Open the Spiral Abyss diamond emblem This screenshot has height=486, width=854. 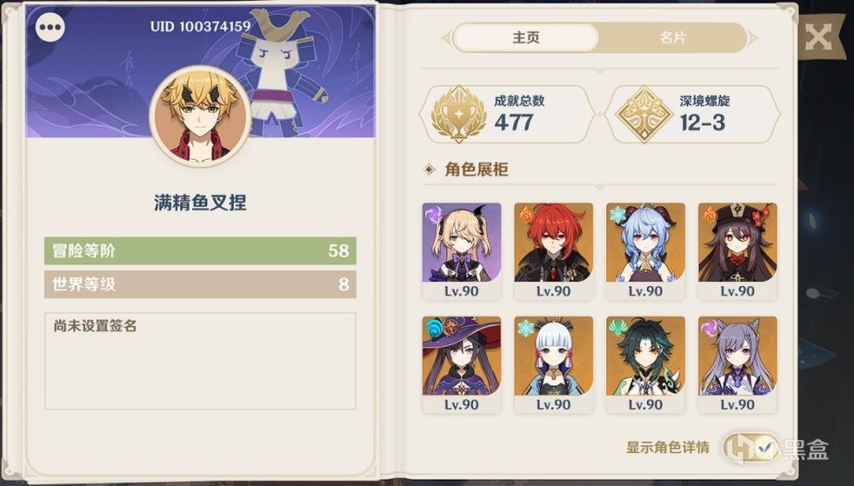pyautogui.click(x=644, y=115)
